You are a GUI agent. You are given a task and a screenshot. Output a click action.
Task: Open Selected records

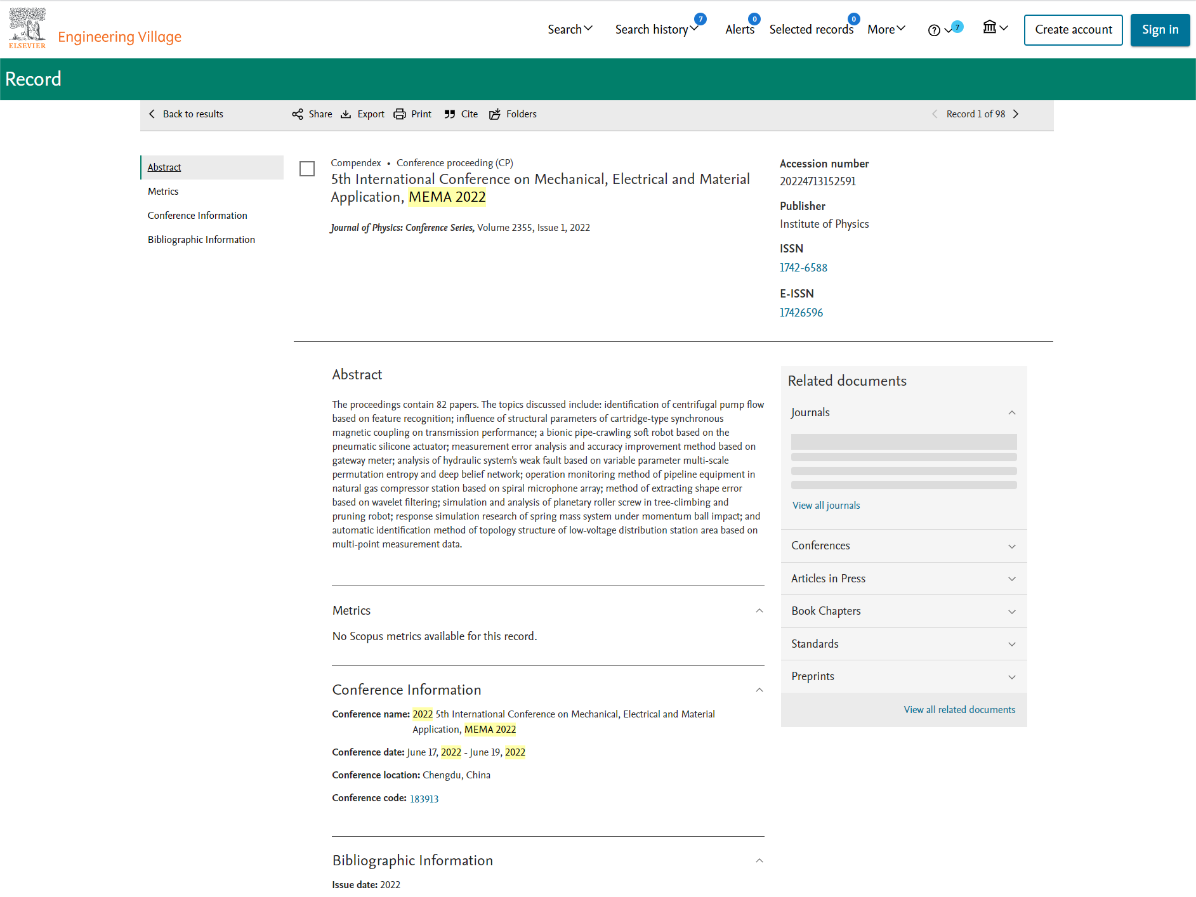811,29
